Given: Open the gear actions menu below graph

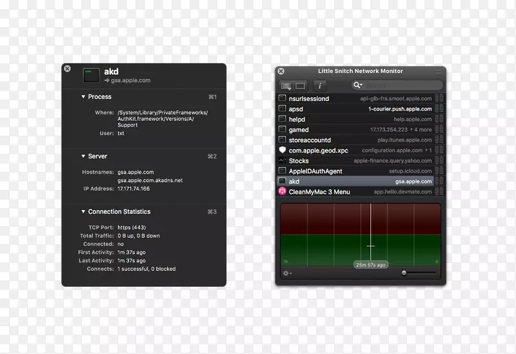Looking at the screenshot, I should (x=287, y=273).
